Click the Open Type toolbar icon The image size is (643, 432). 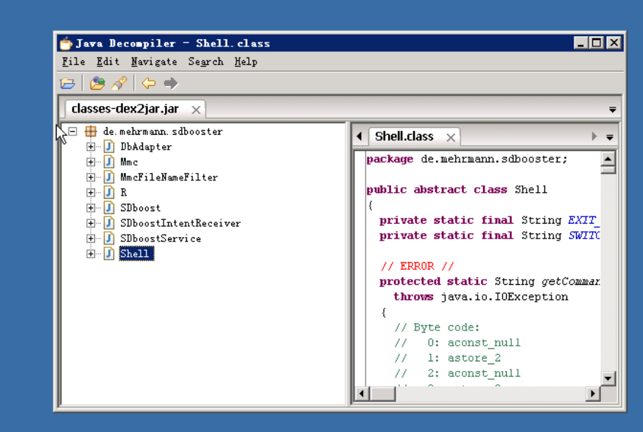[x=97, y=83]
